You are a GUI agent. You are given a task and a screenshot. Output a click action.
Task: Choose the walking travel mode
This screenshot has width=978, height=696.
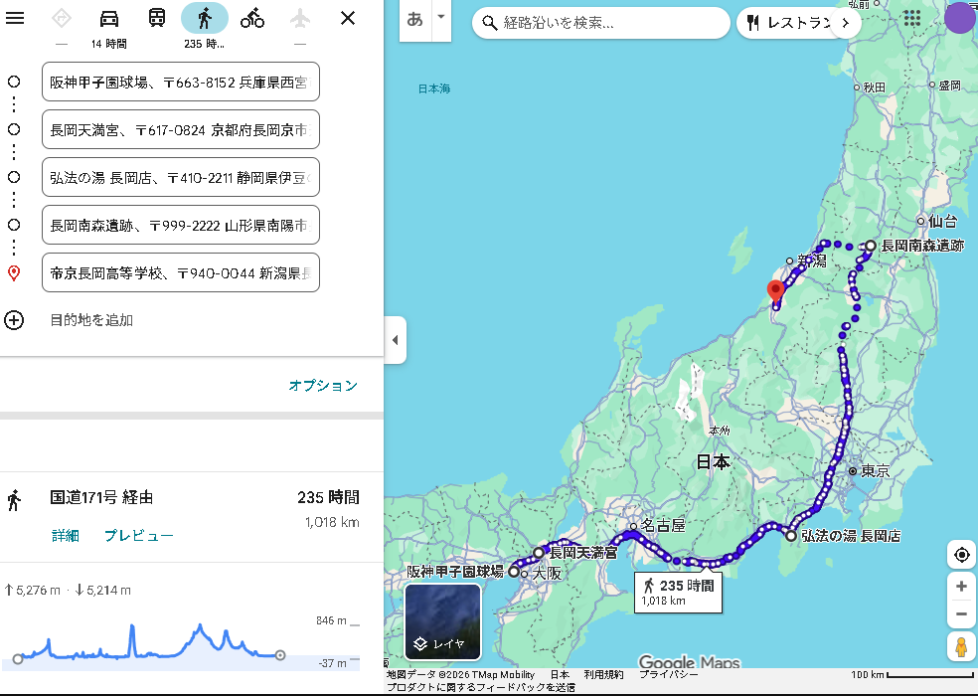[205, 18]
